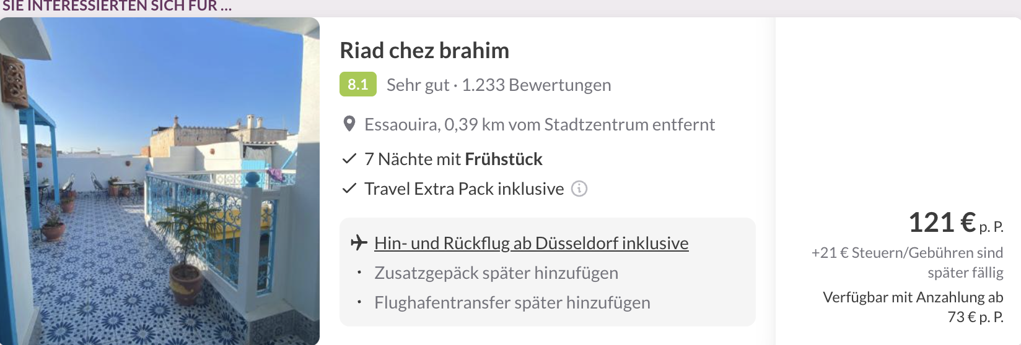Click the 7 Nächte mit Frühstück text

[x=453, y=160]
